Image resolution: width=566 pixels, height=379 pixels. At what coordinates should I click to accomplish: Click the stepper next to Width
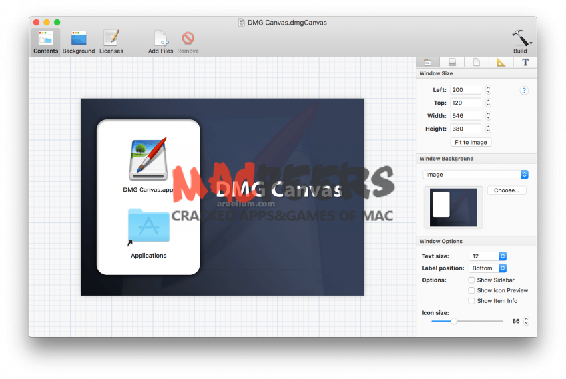pos(488,115)
